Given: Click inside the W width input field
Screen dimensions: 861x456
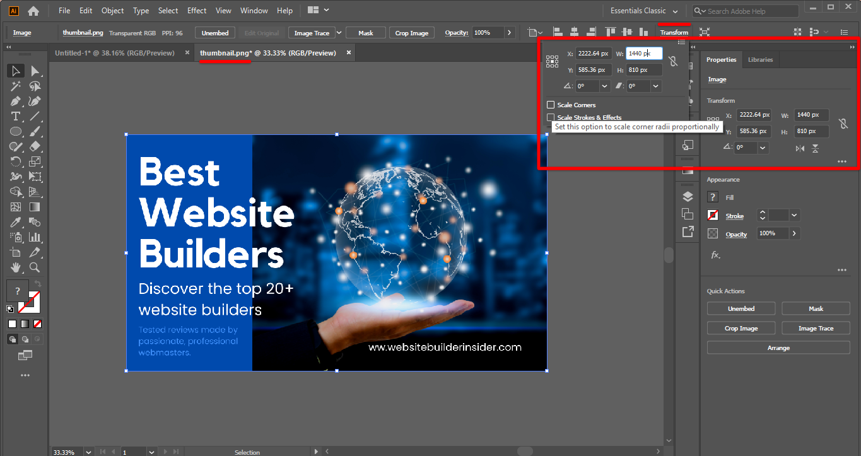Looking at the screenshot, I should (x=642, y=53).
